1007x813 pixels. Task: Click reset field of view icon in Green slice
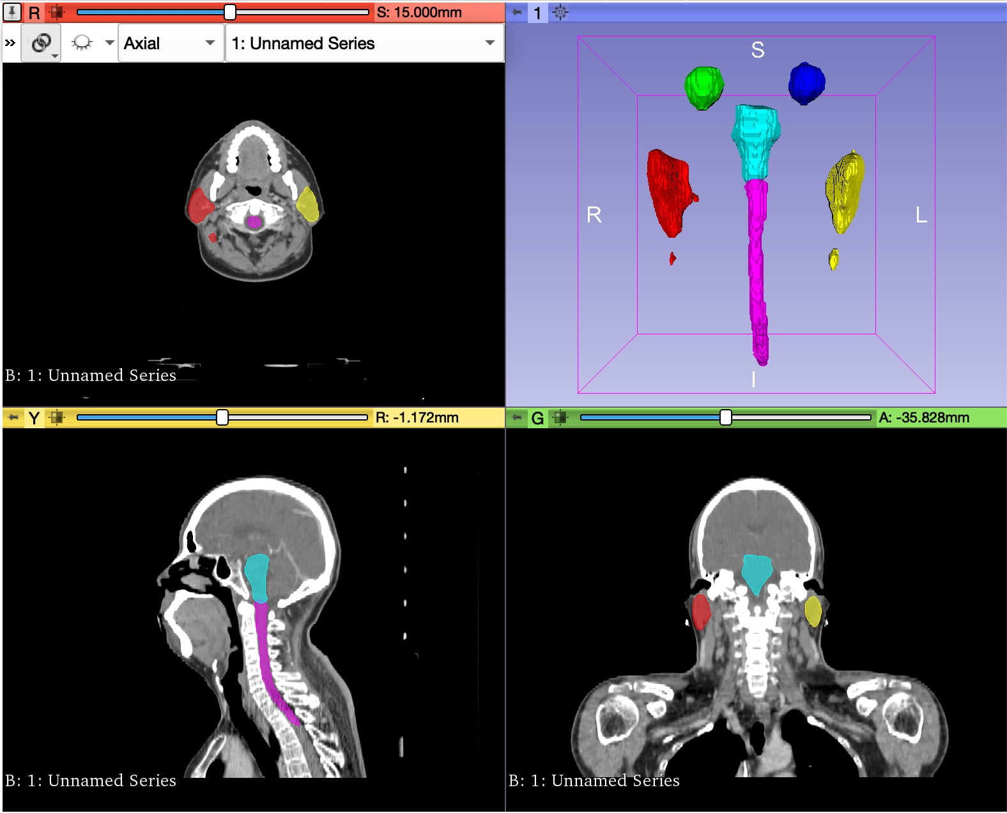[560, 417]
